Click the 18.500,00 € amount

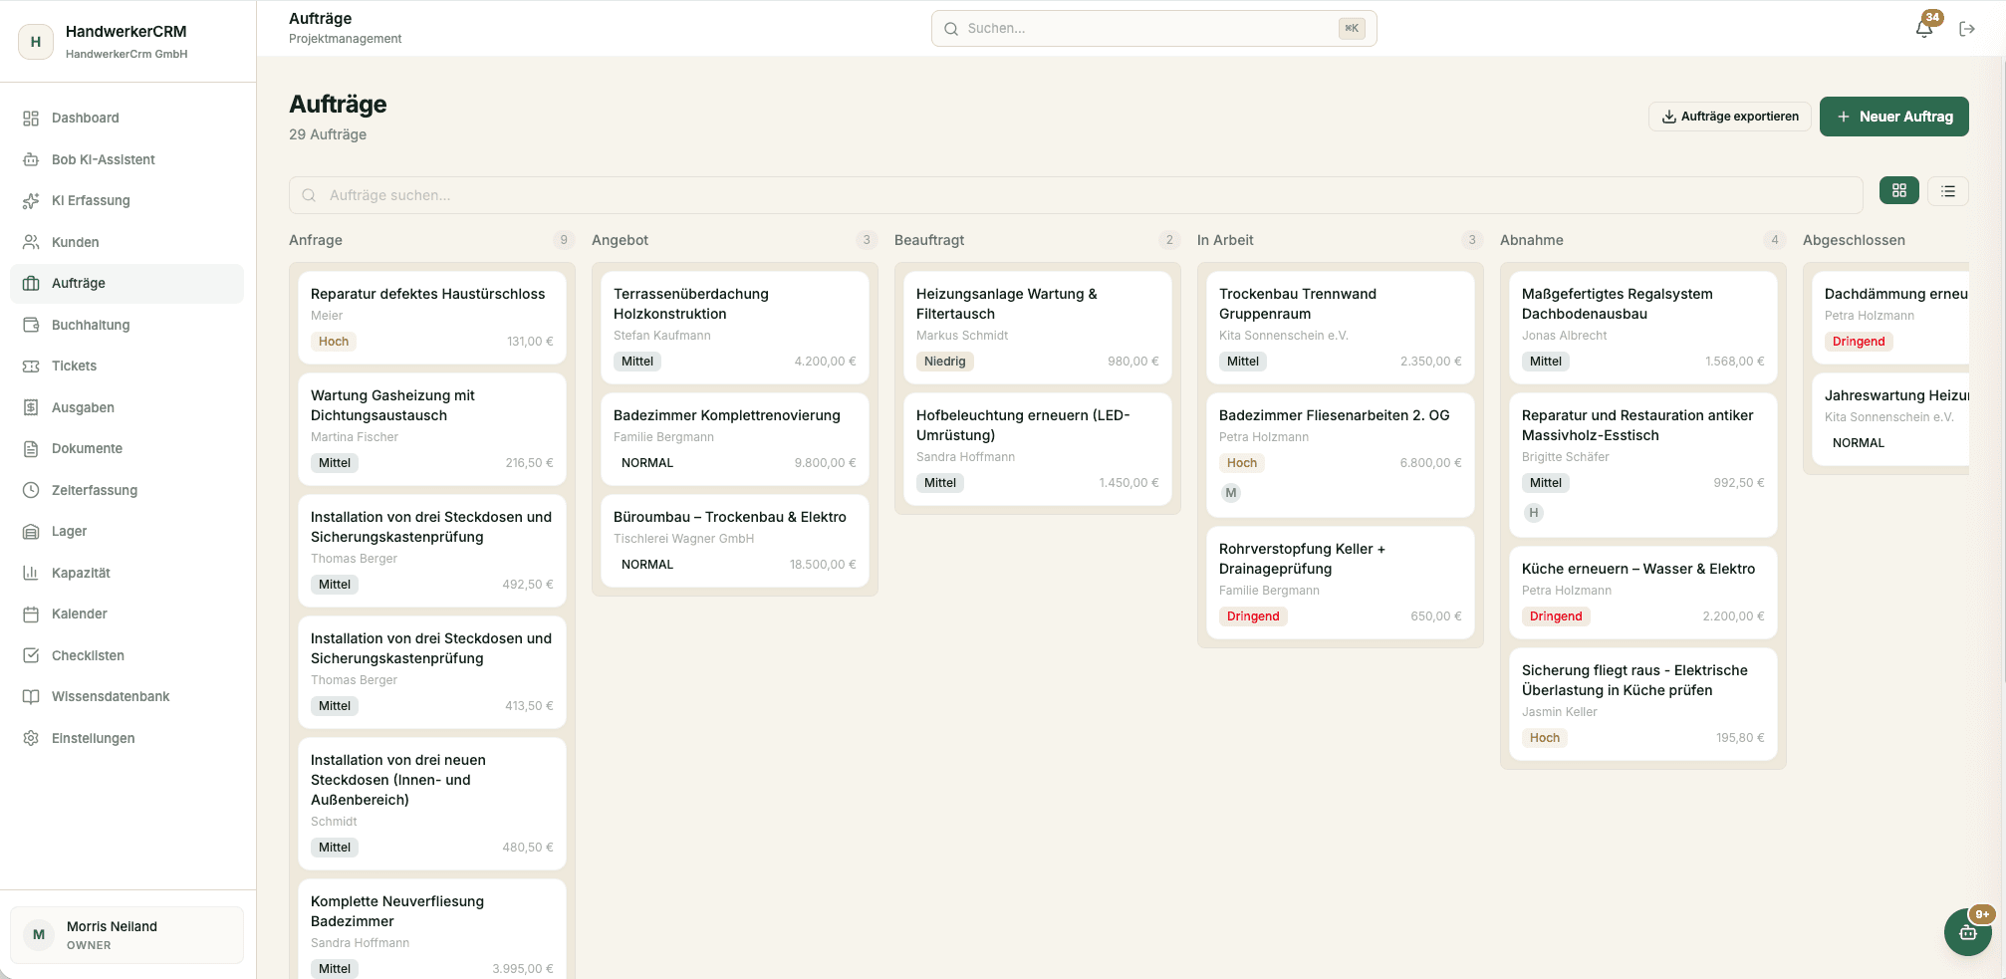[x=823, y=565]
